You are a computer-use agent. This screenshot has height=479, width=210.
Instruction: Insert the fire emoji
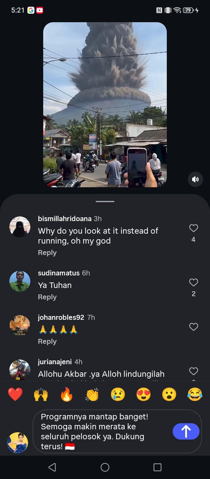click(66, 394)
